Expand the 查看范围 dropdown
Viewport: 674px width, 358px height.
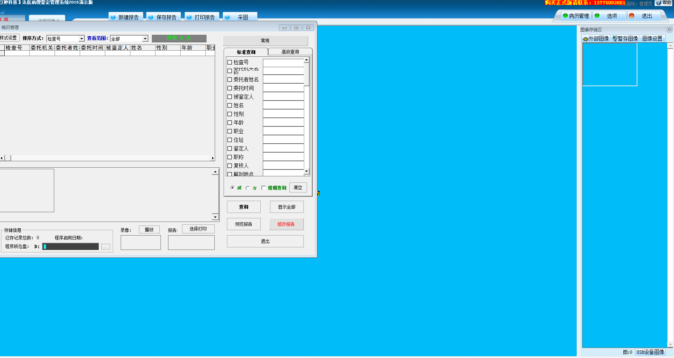click(145, 39)
